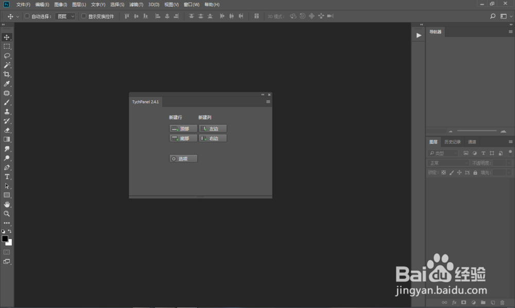Open the 滤镜(T) menu
The width and height of the screenshot is (515, 308).
(x=136, y=5)
